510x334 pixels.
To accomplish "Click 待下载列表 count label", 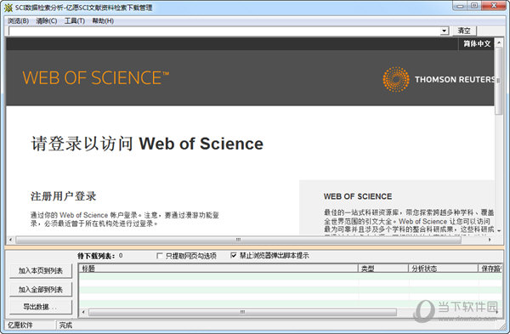I will coord(100,256).
